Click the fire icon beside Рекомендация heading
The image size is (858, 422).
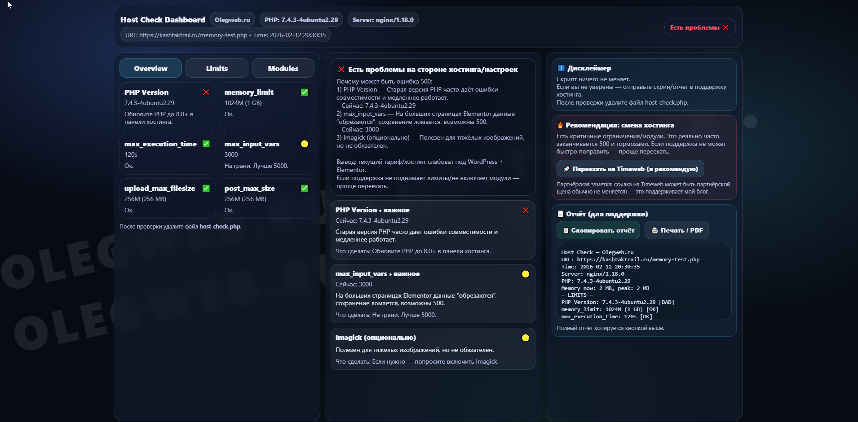tap(560, 125)
